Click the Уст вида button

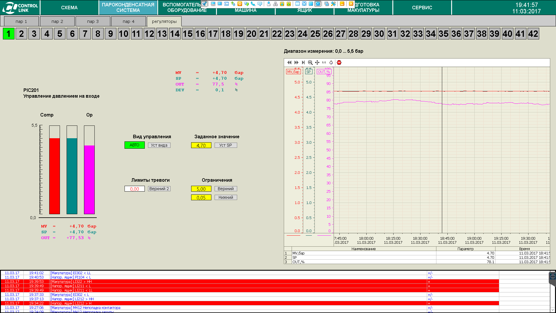pos(159,145)
